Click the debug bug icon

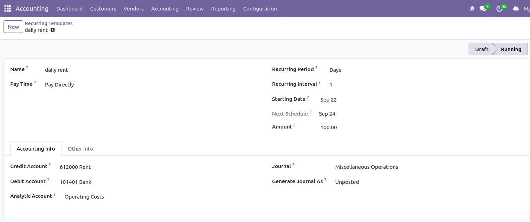pyautogui.click(x=472, y=9)
